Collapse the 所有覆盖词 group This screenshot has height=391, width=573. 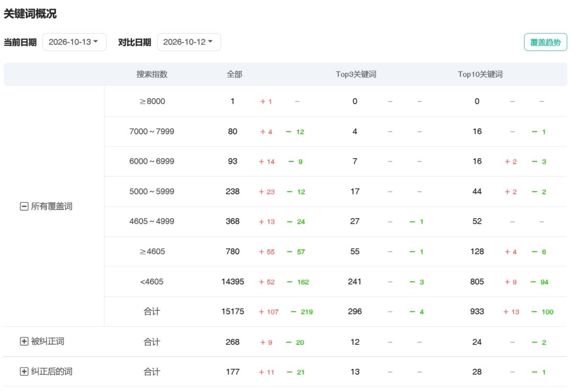[24, 206]
